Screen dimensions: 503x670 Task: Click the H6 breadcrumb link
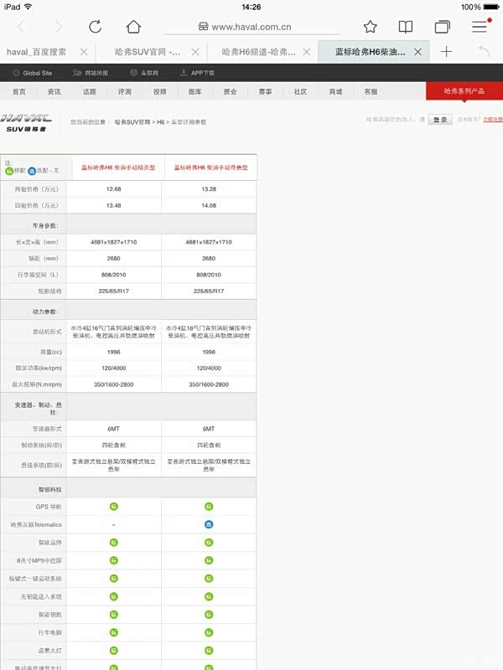[160, 122]
